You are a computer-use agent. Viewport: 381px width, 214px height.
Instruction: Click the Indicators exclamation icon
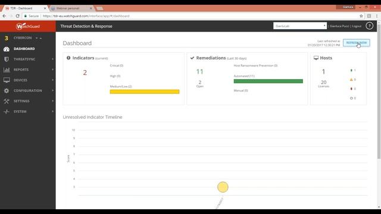point(68,58)
